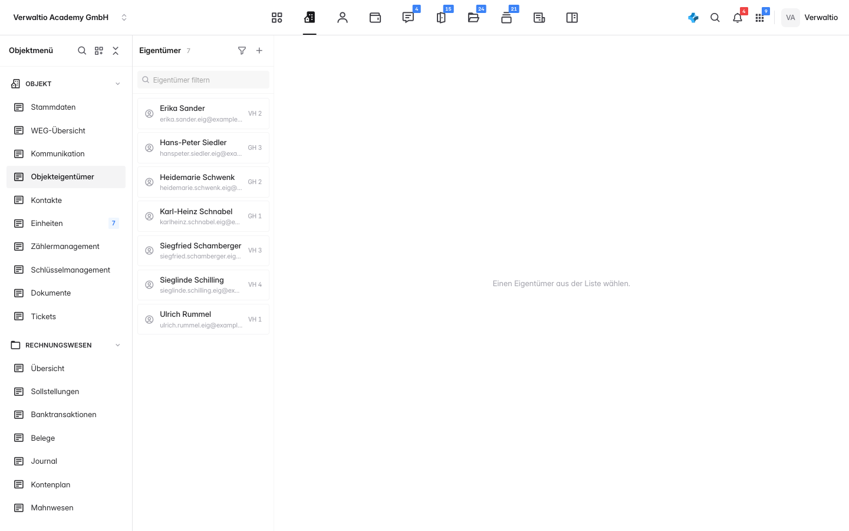This screenshot has height=531, width=849.
Task: Open Kontenplan menu entry
Action: 66,485
